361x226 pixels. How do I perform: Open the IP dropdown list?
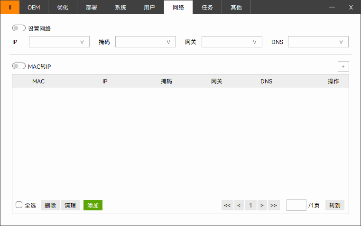click(59, 42)
